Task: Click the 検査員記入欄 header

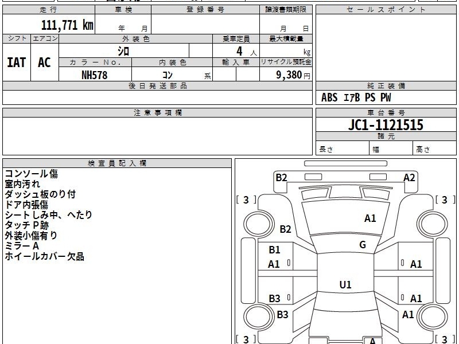Action: click(x=117, y=163)
